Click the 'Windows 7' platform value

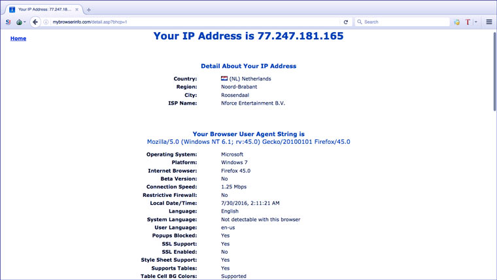pos(234,162)
